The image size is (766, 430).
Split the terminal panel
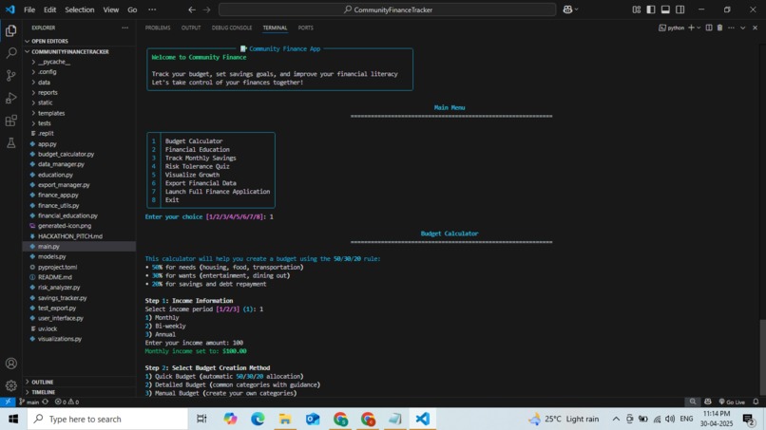pyautogui.click(x=709, y=28)
